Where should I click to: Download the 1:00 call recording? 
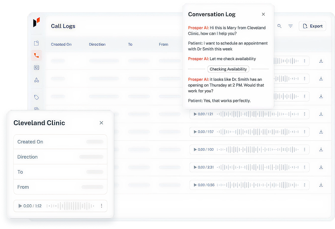tap(321, 150)
